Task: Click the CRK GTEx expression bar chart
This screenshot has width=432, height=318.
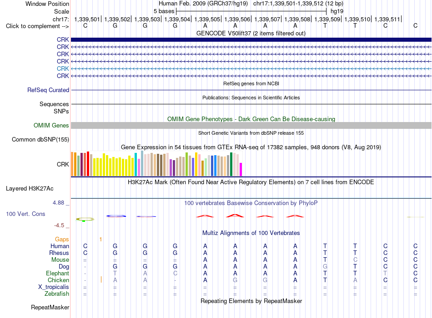Action: 156,163
